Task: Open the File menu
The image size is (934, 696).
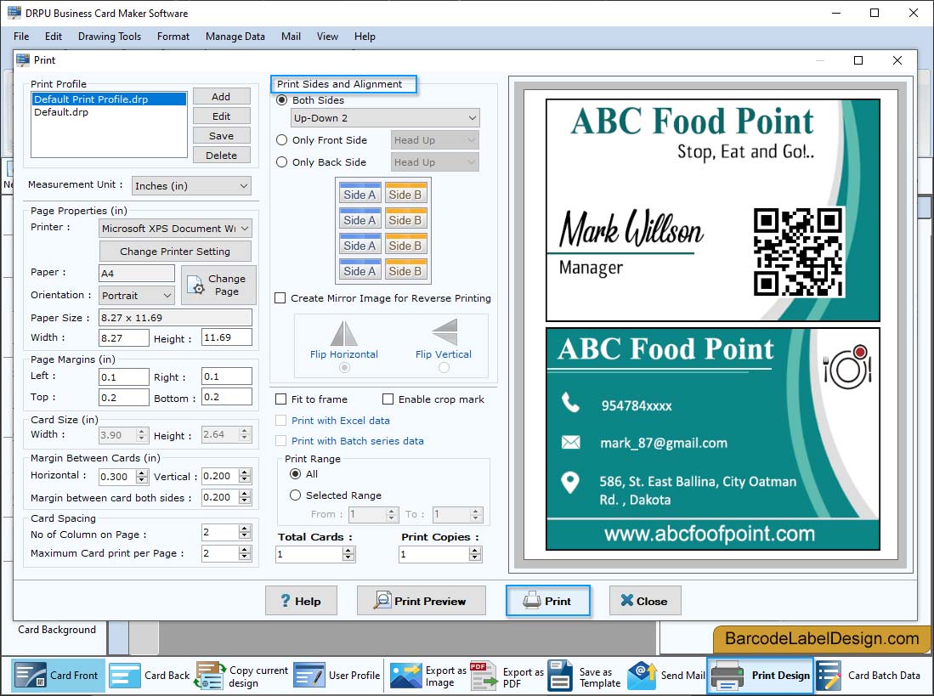Action: pos(21,37)
